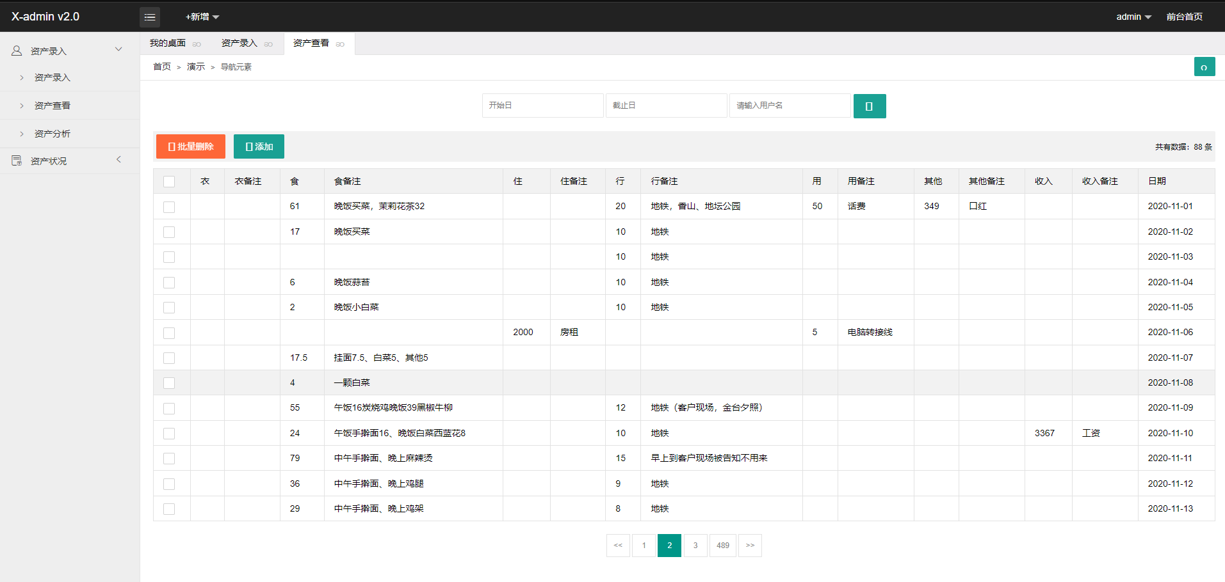Go to page 3 in pagination
Screen dimensions: 1225x582
coord(695,546)
